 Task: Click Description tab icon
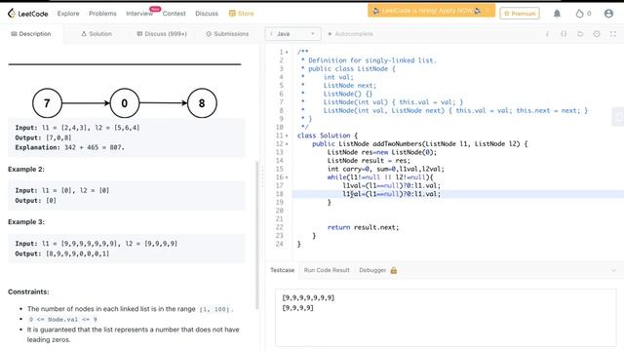point(14,34)
